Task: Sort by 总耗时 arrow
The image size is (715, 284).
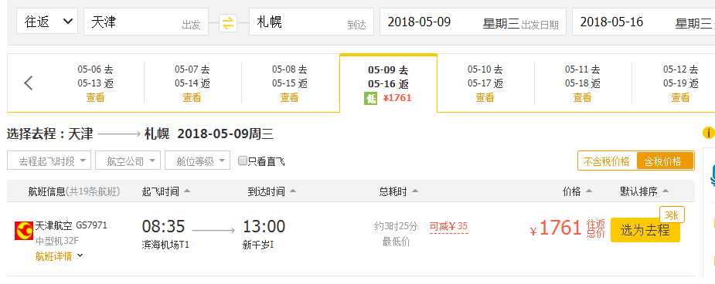Action: click(x=415, y=191)
